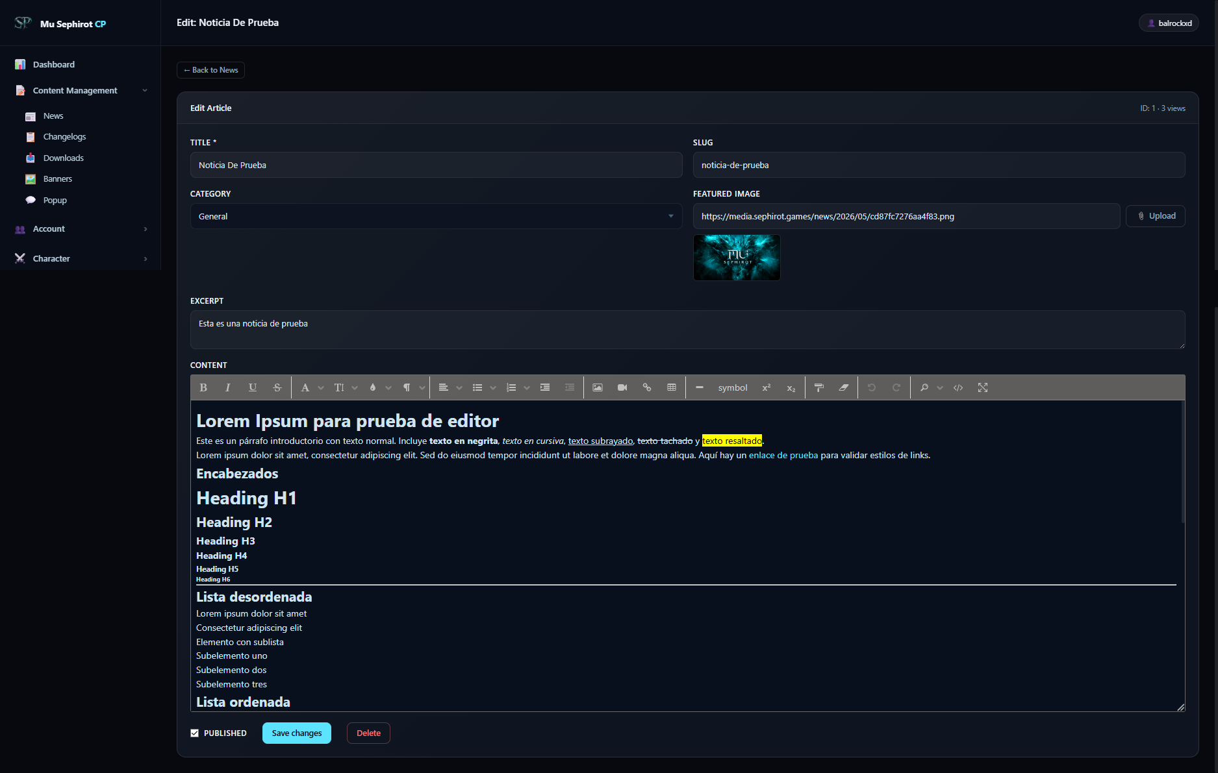
Task: Open the balrockxd user menu
Action: coord(1169,23)
